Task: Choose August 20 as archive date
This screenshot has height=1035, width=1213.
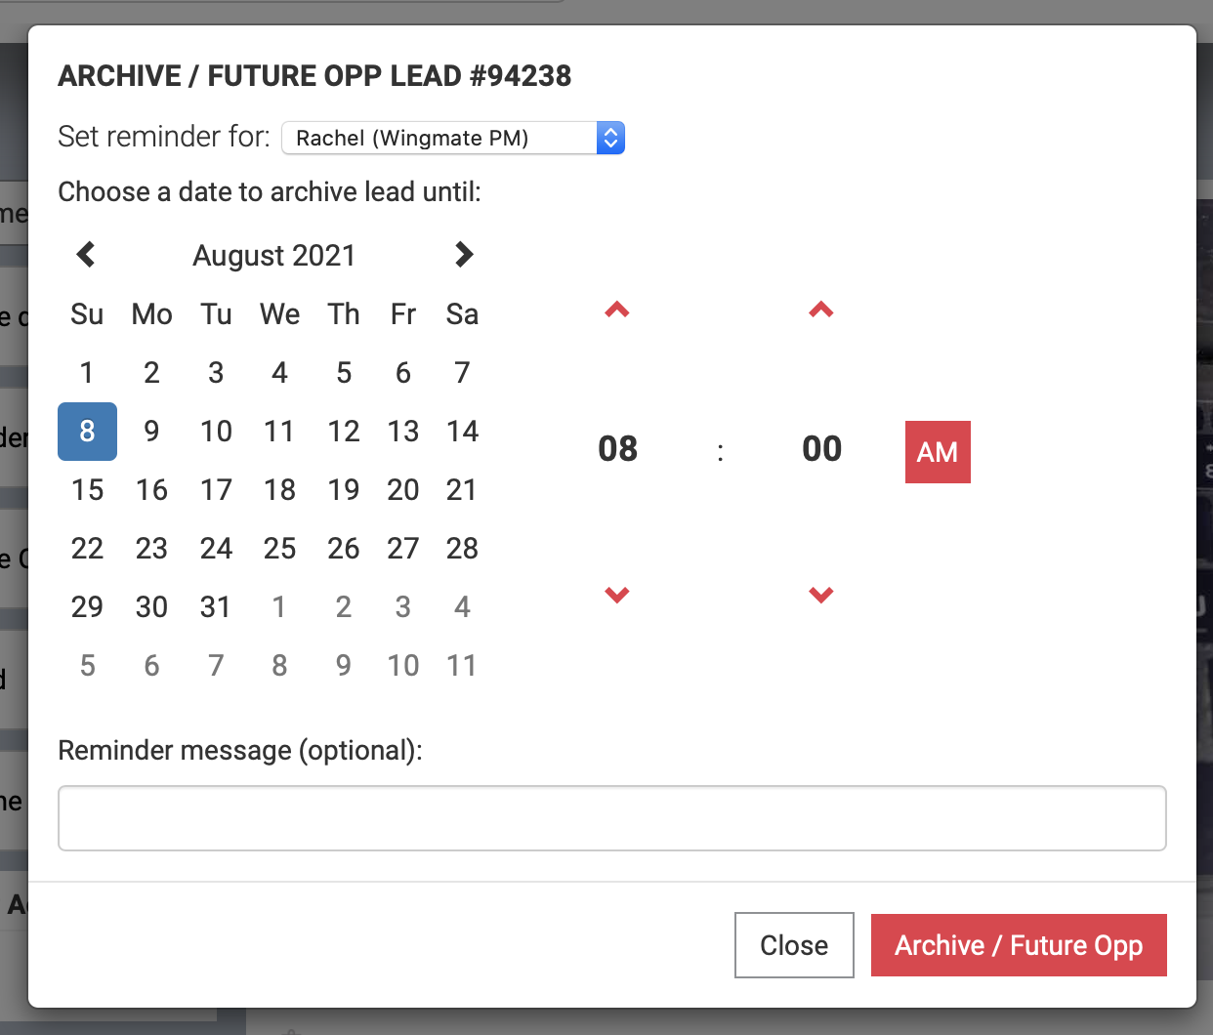Action: [403, 490]
